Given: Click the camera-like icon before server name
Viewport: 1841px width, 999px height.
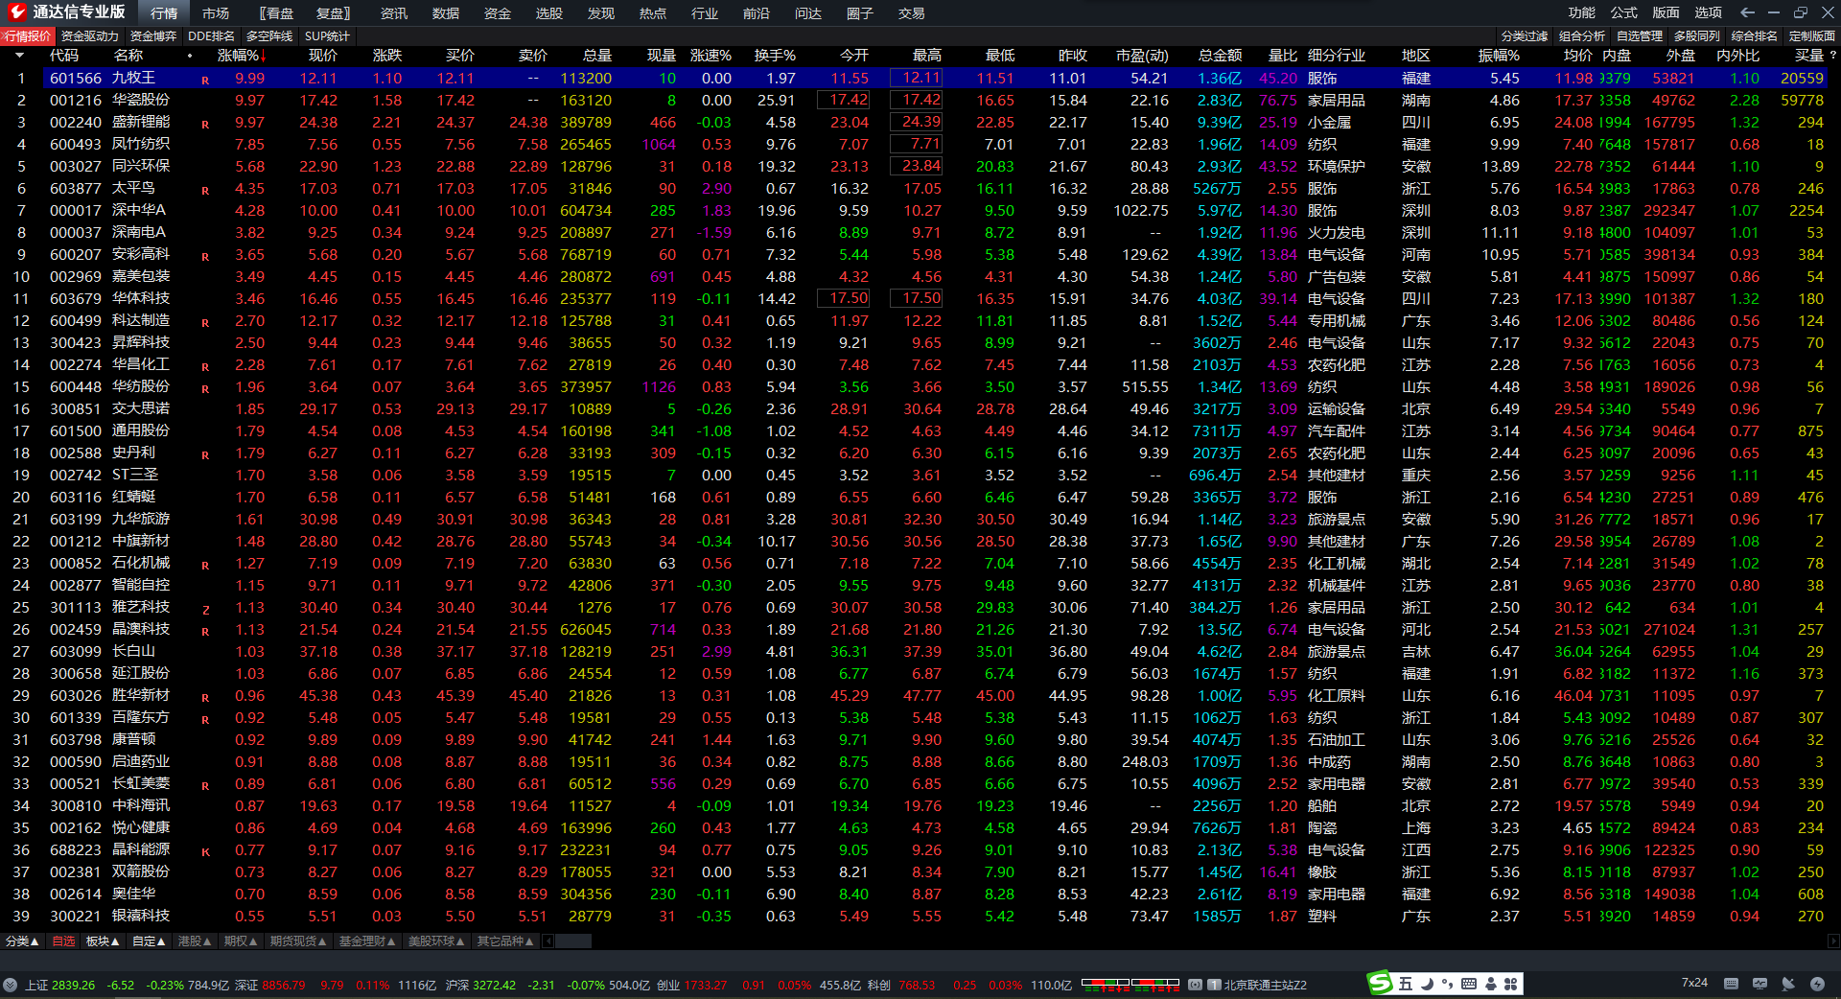Looking at the screenshot, I should pos(1196,985).
